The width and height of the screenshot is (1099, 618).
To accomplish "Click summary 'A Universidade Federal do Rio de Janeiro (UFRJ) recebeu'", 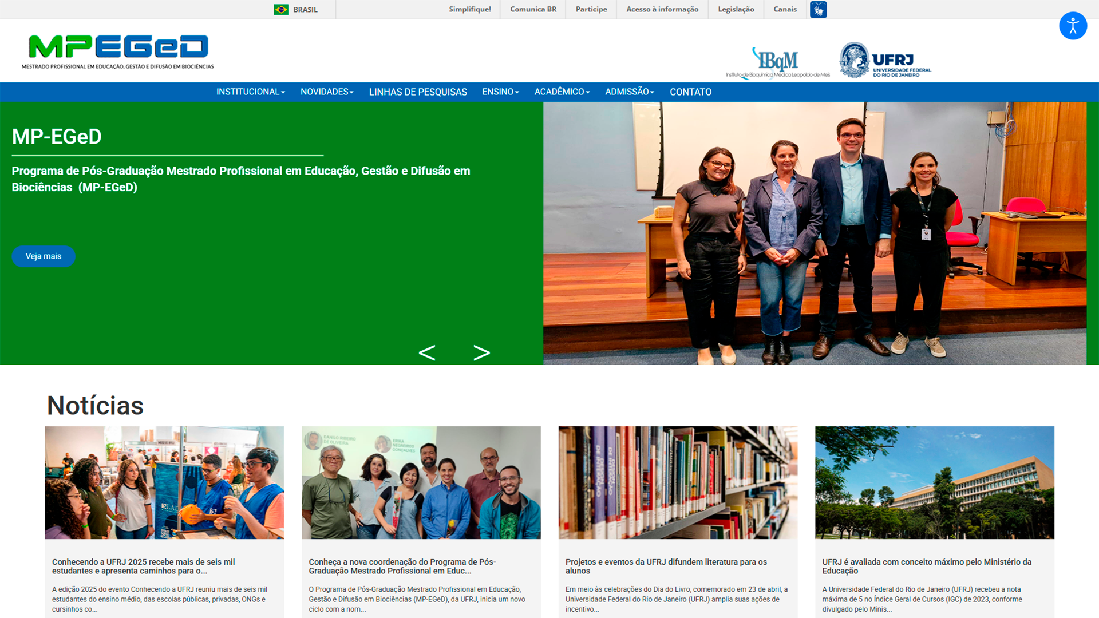I will tap(922, 599).
